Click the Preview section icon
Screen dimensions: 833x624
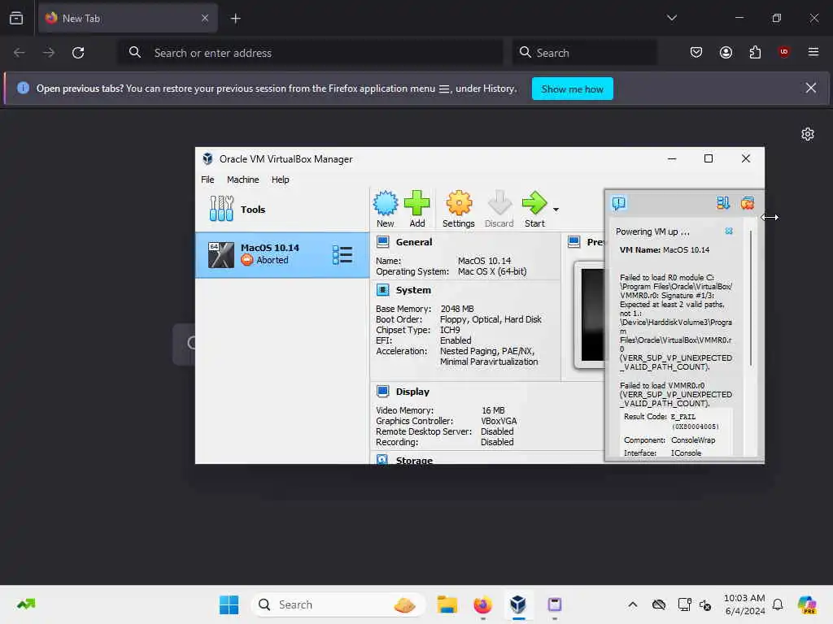(574, 242)
